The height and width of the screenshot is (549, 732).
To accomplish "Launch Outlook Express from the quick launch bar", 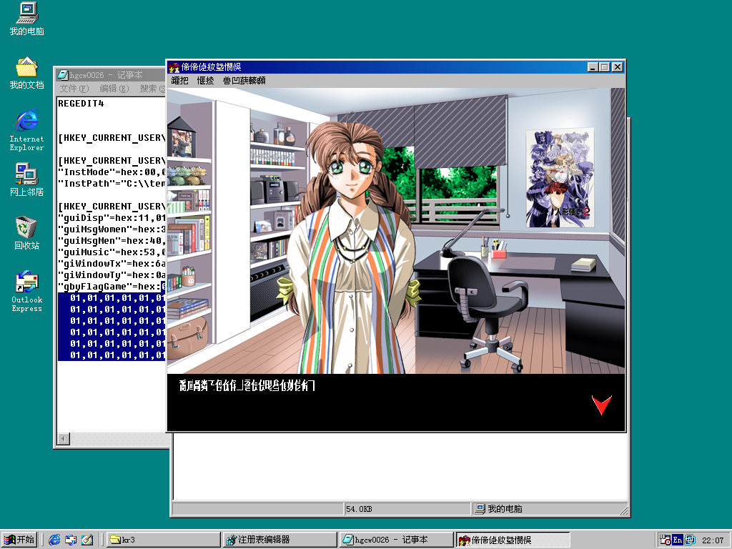I will (71, 540).
